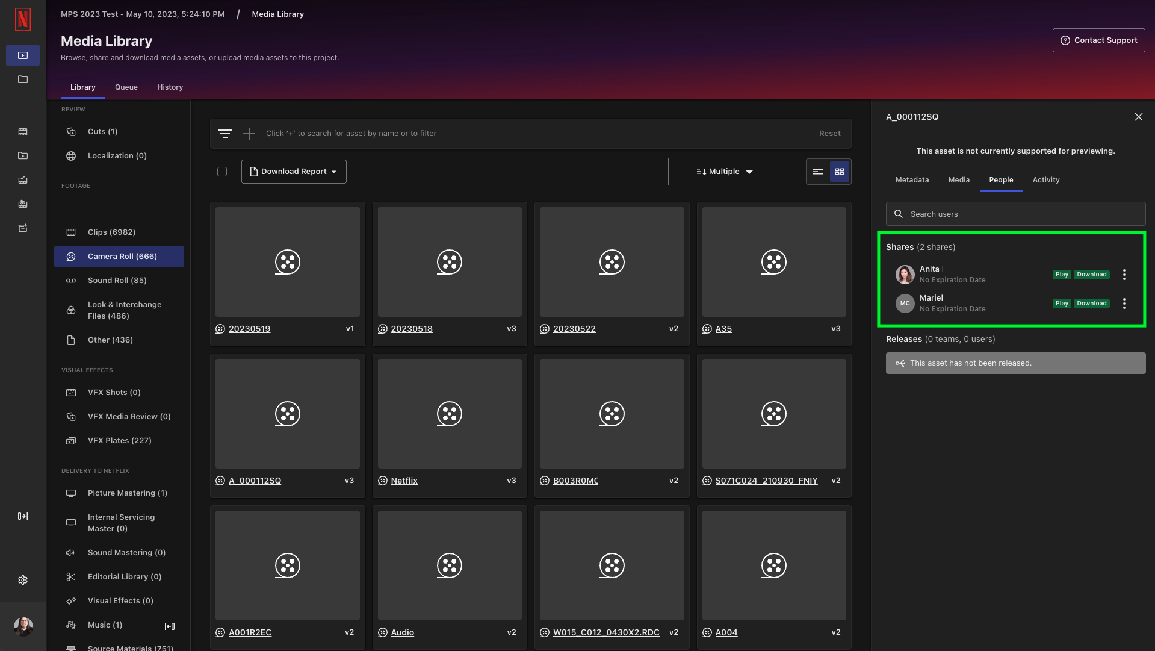The image size is (1155, 651).
Task: Open the media library sidebar icon
Action: click(23, 55)
